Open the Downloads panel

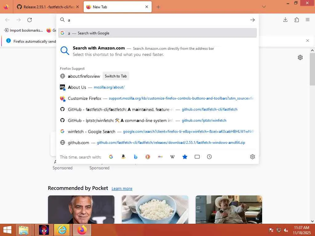point(285,20)
